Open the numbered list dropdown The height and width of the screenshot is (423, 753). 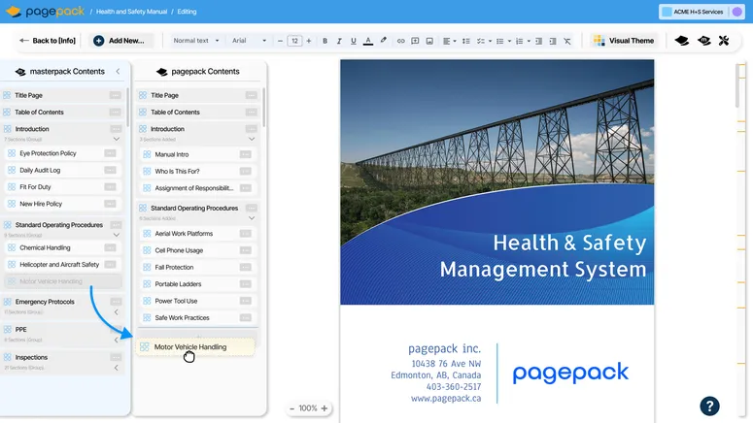coord(523,41)
